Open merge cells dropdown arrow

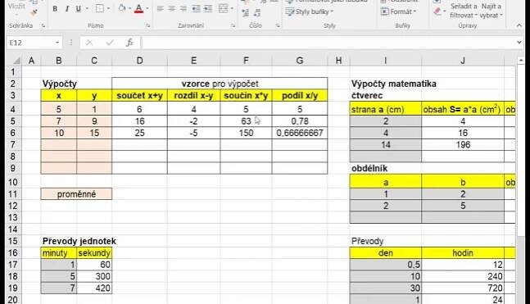point(232,9)
